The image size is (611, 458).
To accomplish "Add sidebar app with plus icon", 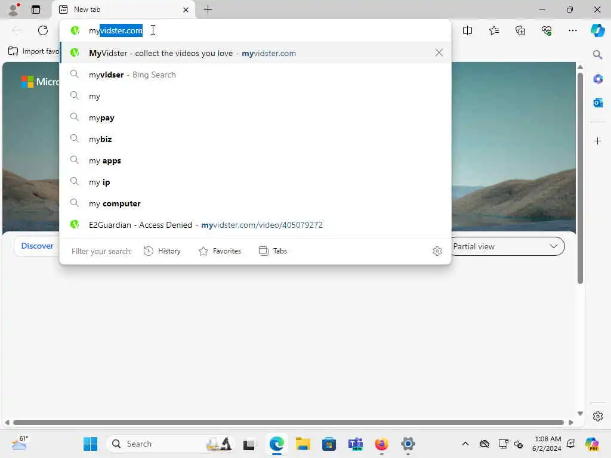I will pyautogui.click(x=598, y=141).
